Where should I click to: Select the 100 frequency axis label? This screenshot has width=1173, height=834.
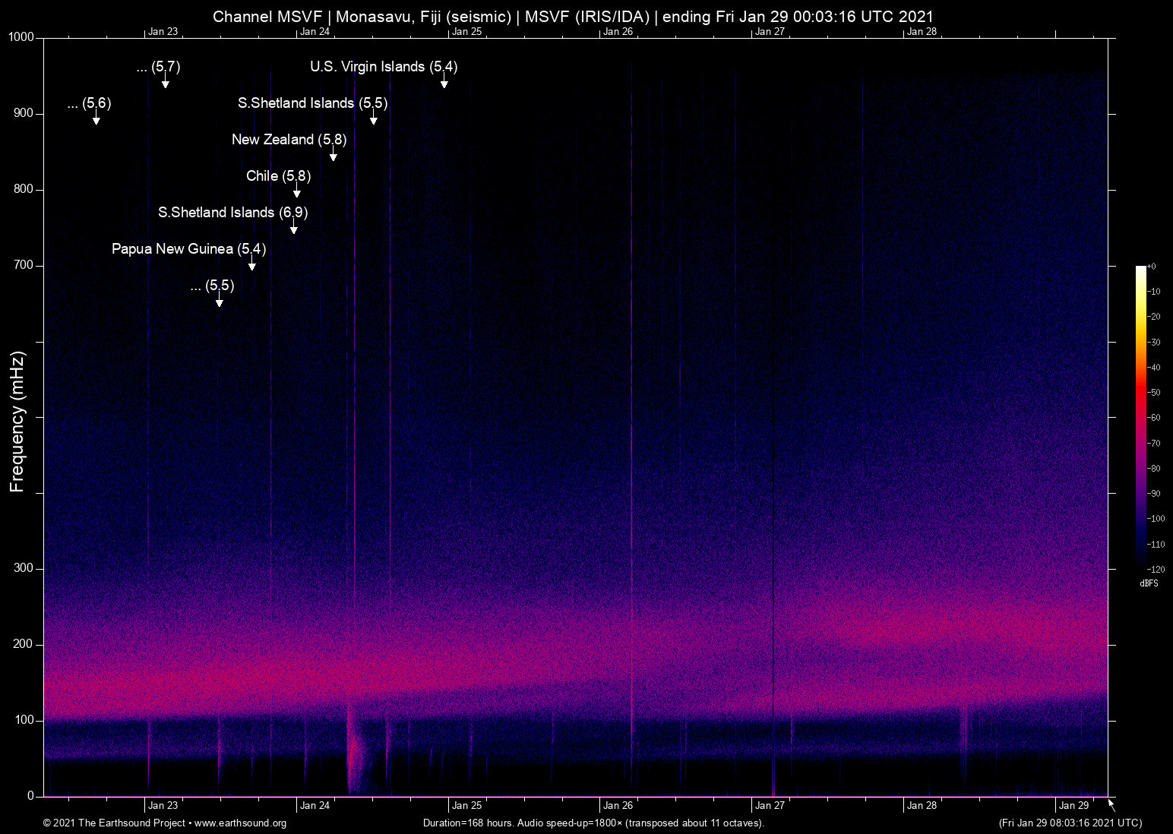pyautogui.click(x=24, y=720)
